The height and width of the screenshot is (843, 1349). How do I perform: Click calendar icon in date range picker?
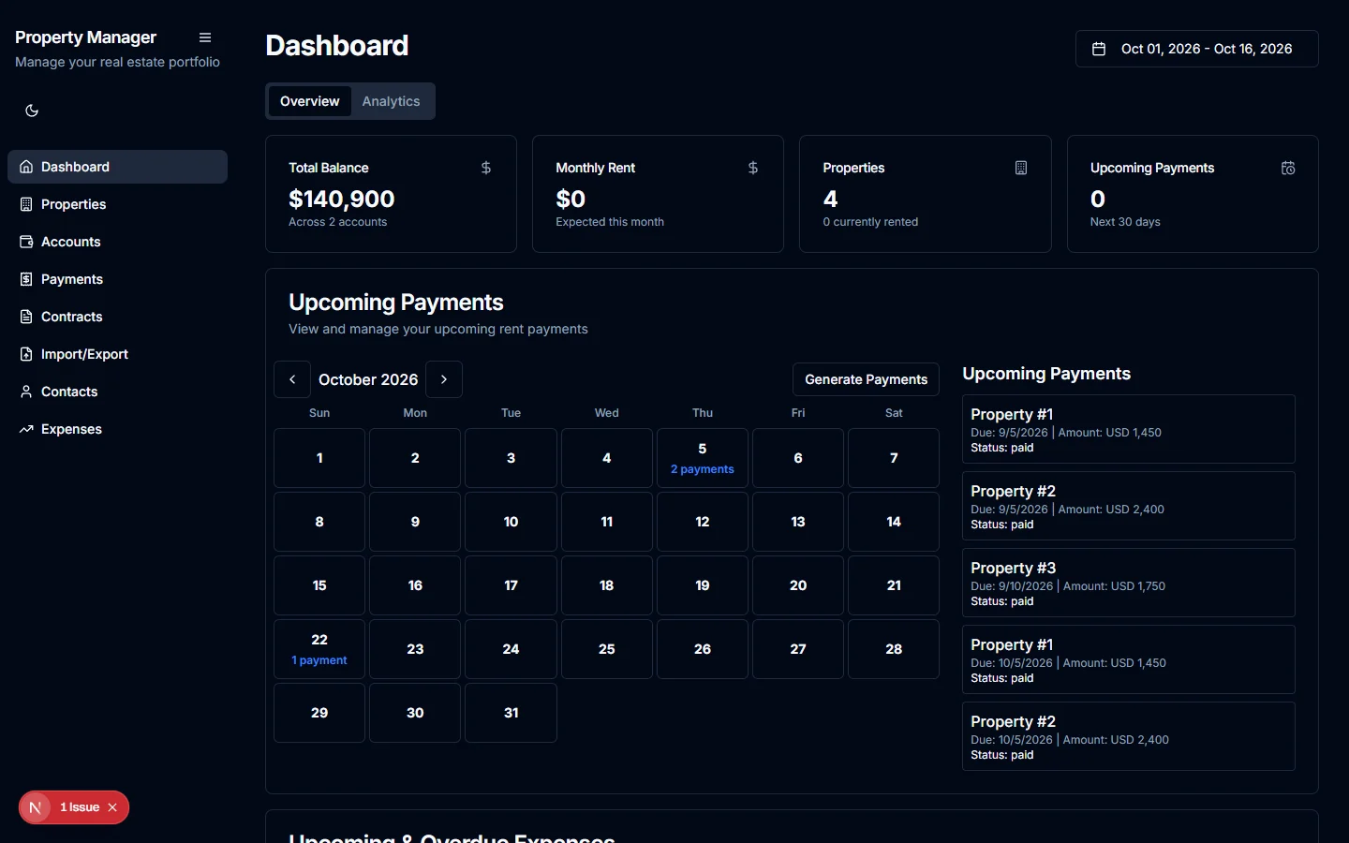(x=1099, y=49)
